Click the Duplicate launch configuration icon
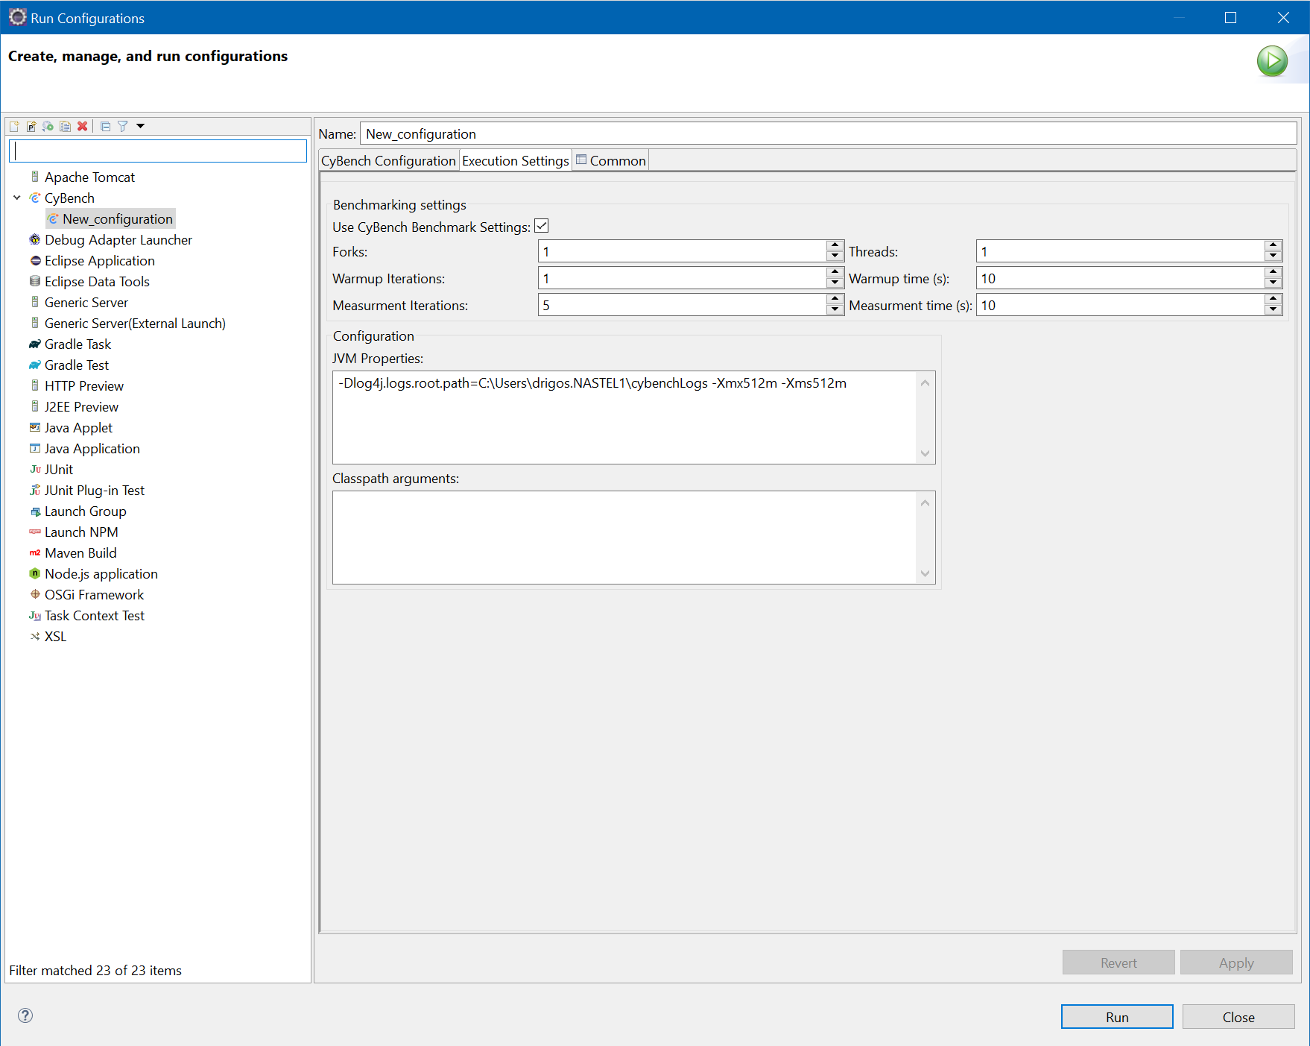This screenshot has height=1046, width=1310. 66,126
